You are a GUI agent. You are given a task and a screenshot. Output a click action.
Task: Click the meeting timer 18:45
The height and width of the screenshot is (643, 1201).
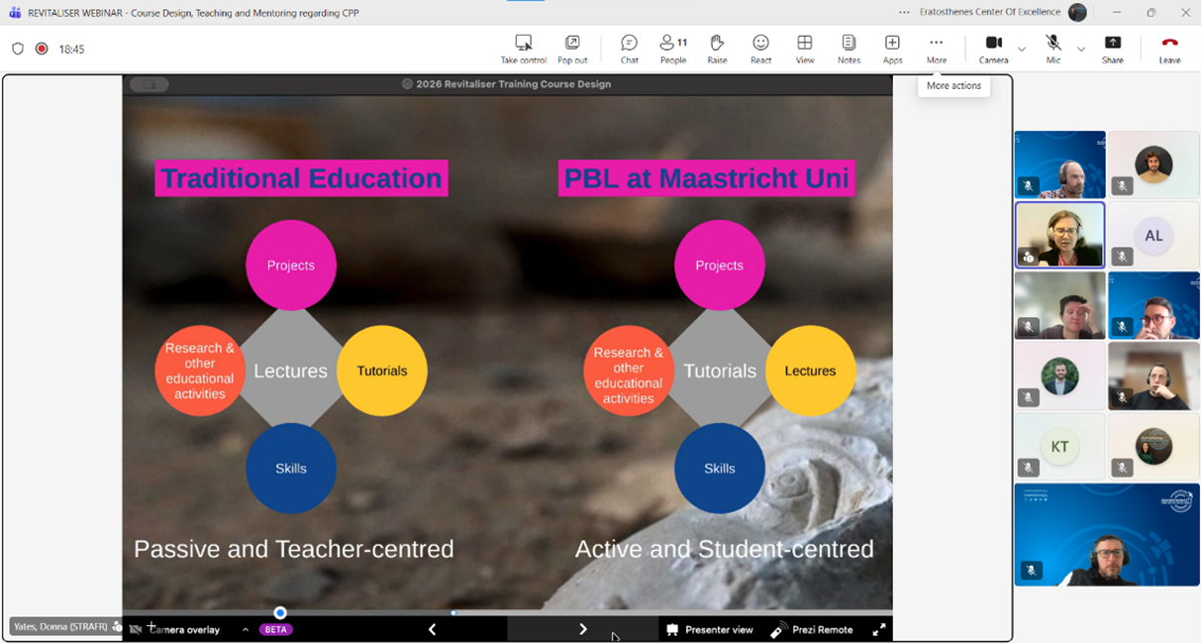(x=71, y=49)
